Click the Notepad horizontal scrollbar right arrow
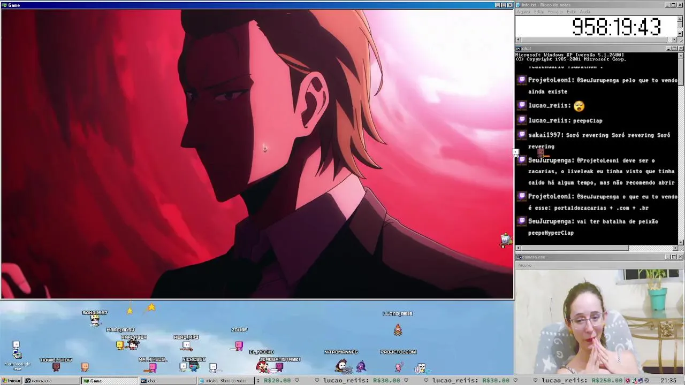This screenshot has height=385, width=685. [674, 40]
